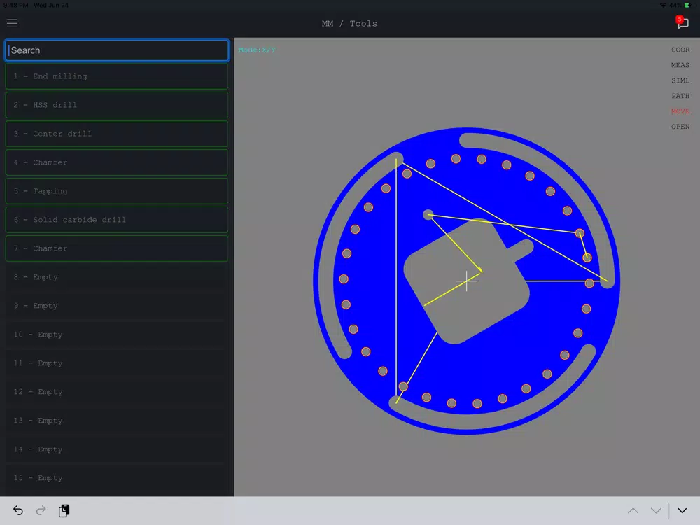
Task: Dismiss keyboard bar with the chevron
Action: tap(682, 510)
